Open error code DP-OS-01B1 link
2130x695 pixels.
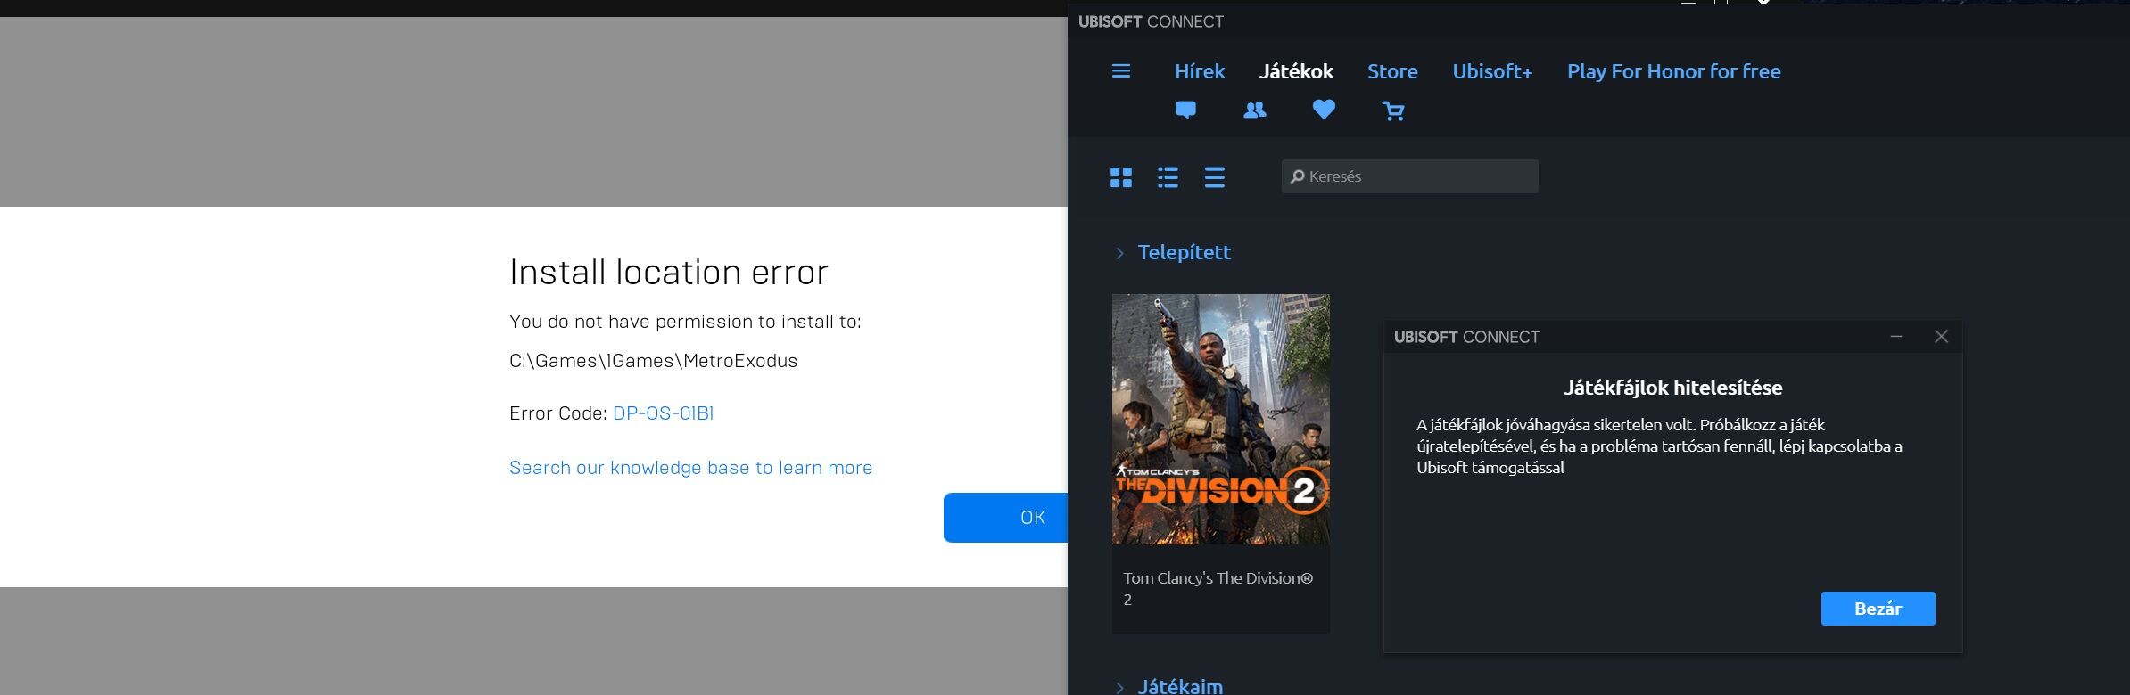[663, 413]
